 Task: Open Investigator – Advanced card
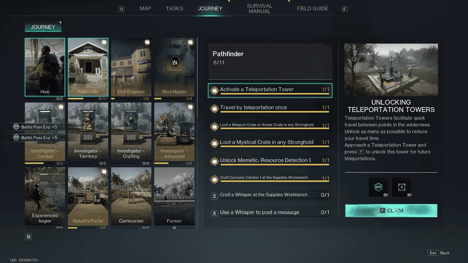tap(174, 132)
